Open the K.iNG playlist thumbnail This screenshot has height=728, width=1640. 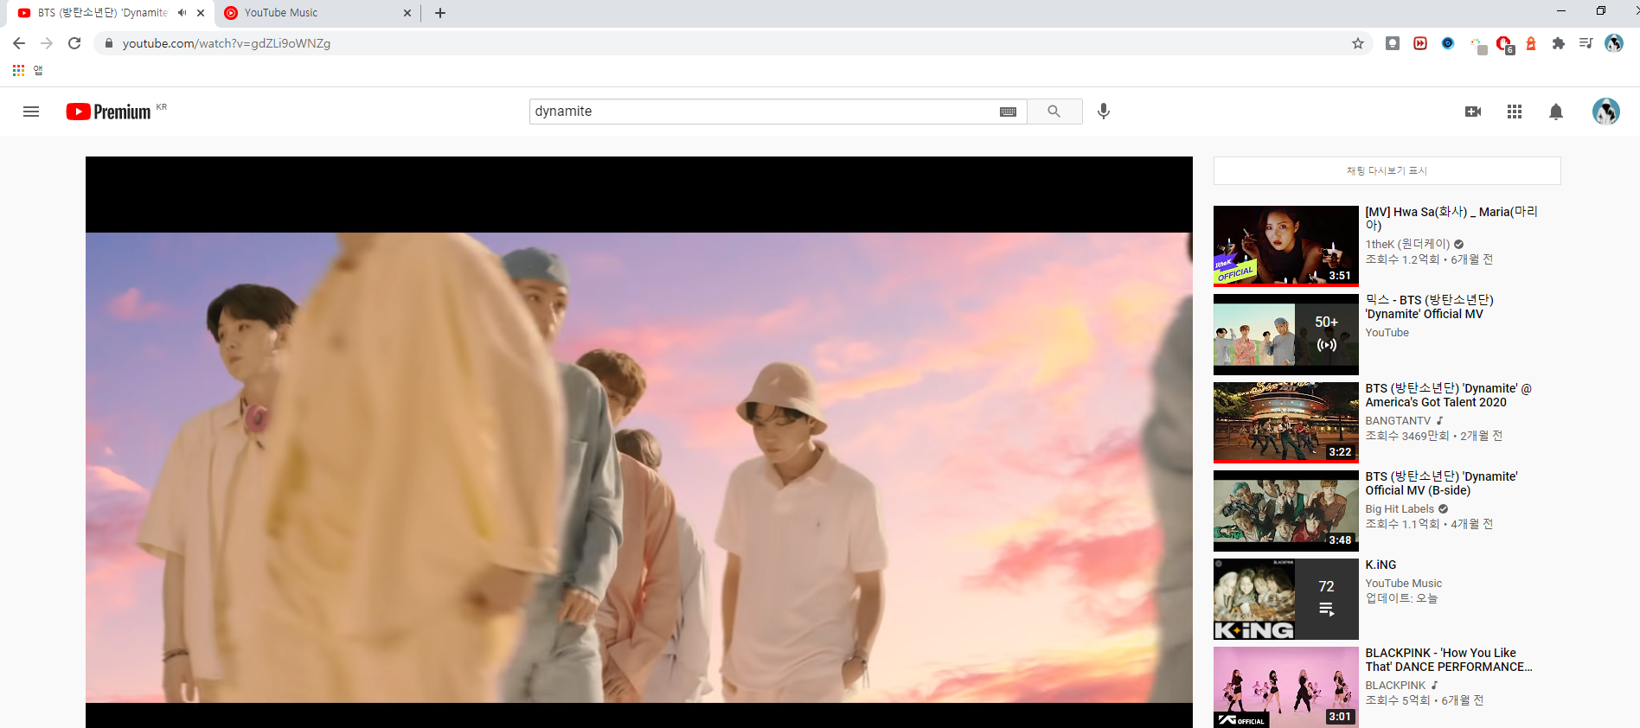click(1285, 599)
